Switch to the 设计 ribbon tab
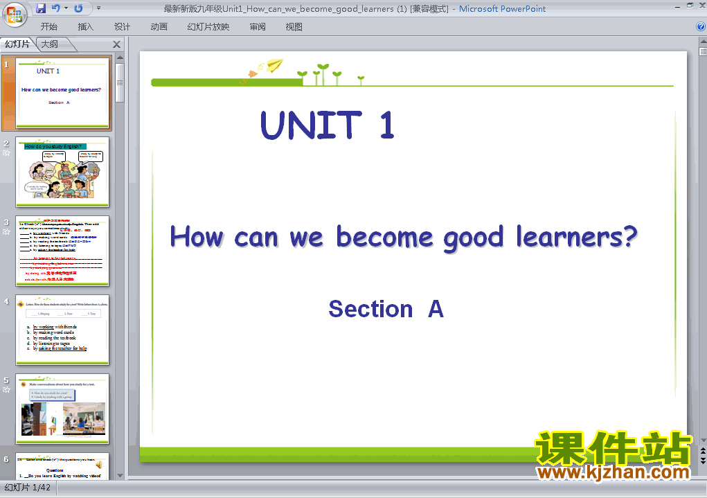Image resolution: width=707 pixels, height=498 pixels. (x=122, y=27)
